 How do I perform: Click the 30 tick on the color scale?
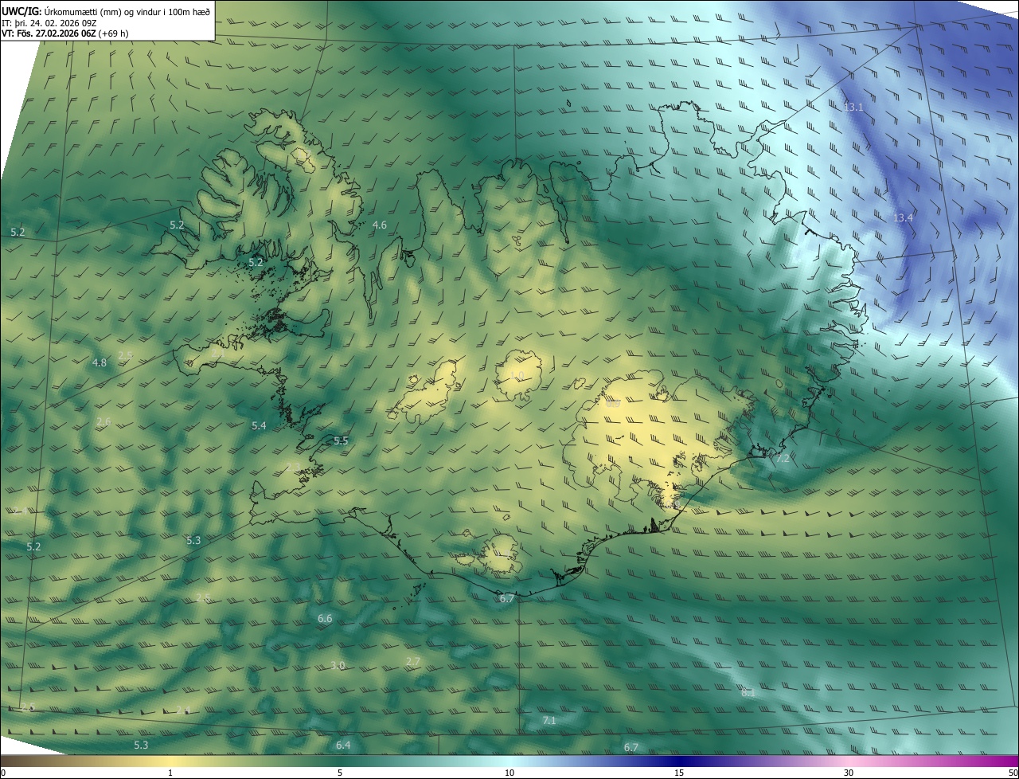click(849, 773)
